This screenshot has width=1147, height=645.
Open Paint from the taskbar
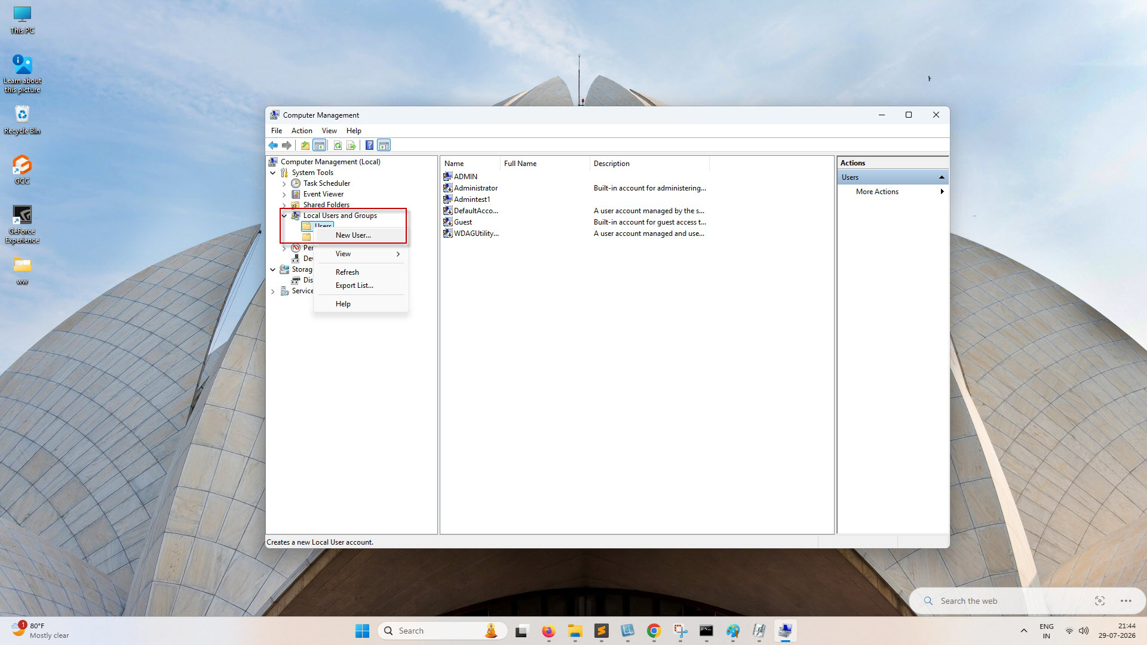pos(732,631)
